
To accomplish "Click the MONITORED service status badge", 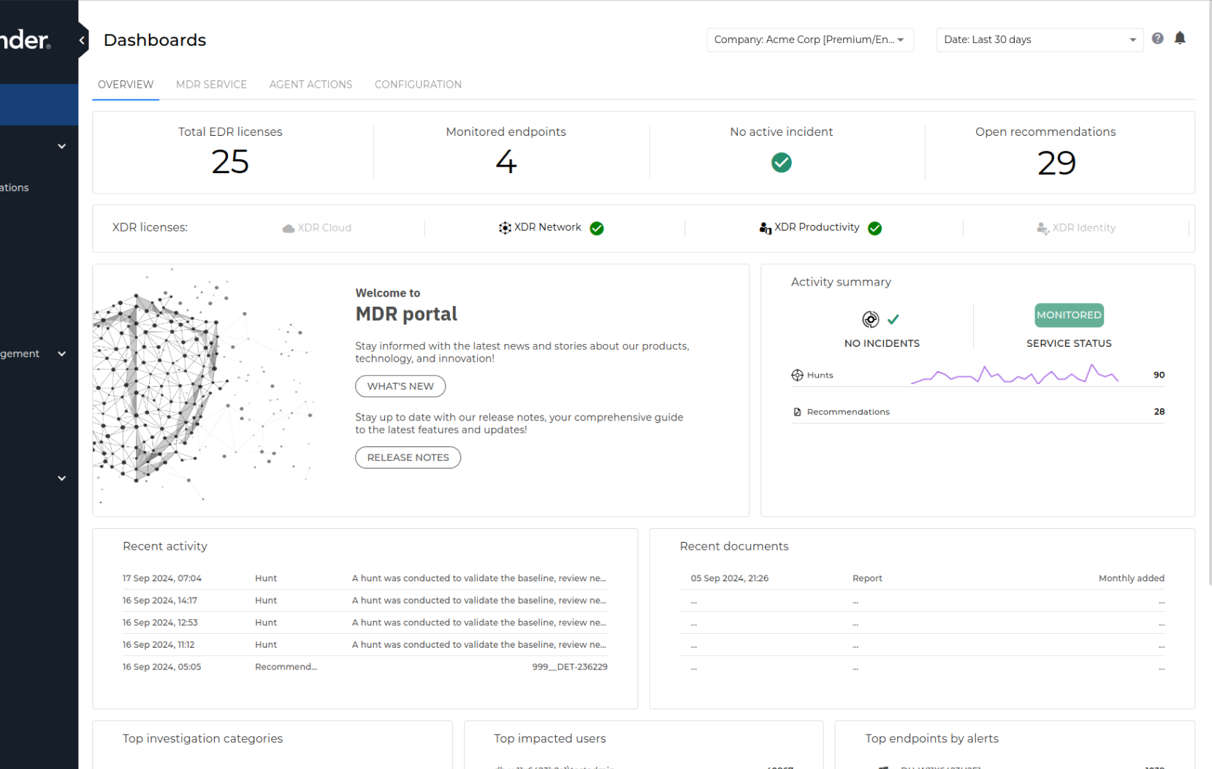I will click(x=1069, y=315).
